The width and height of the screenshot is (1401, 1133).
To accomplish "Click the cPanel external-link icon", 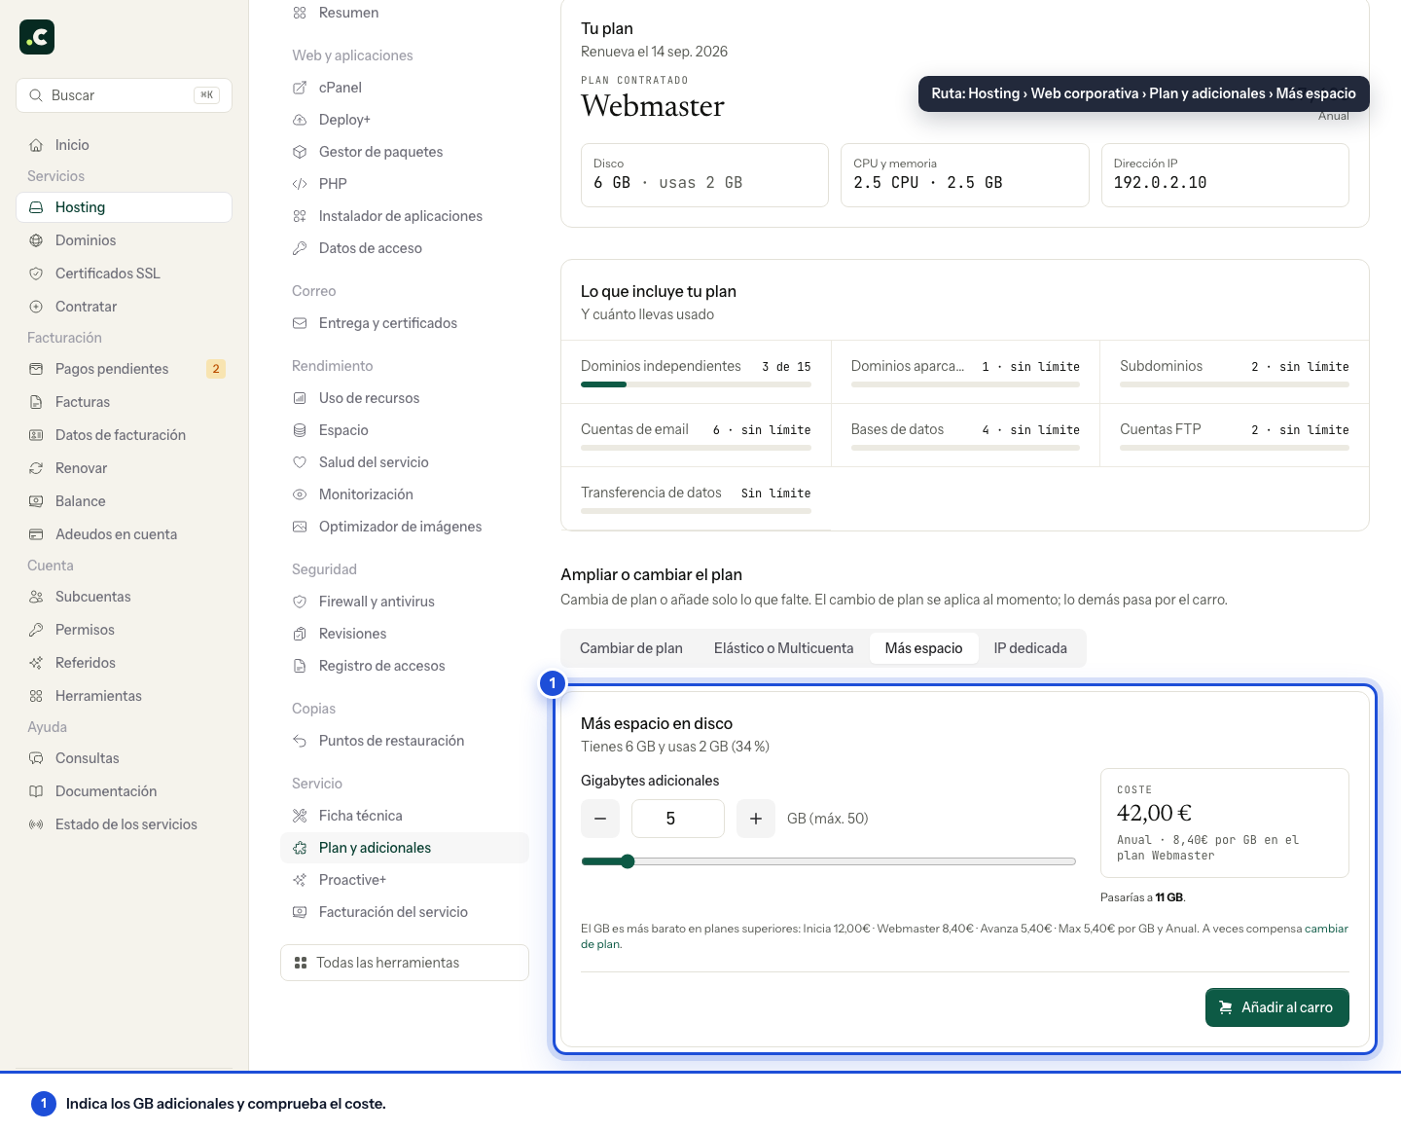I will coord(300,88).
